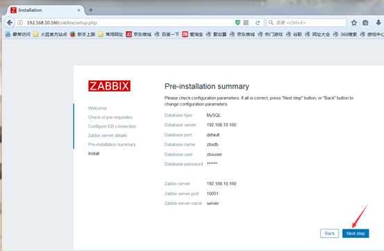Select the Install step in sidebar

click(x=94, y=153)
